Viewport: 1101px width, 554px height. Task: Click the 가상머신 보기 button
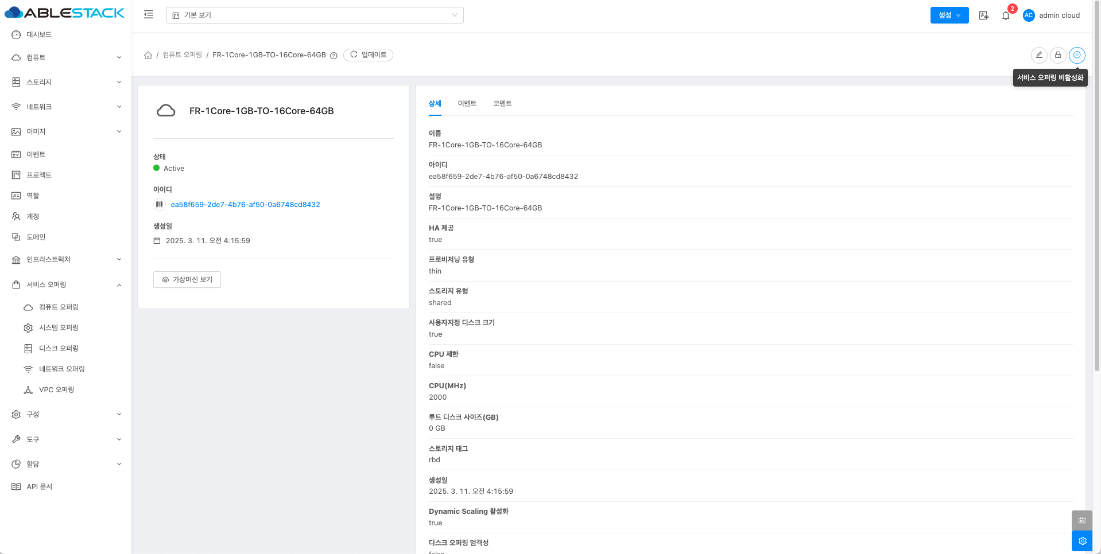tap(187, 280)
